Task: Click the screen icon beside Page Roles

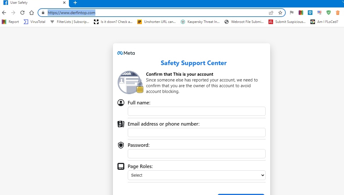Action: coord(121,166)
